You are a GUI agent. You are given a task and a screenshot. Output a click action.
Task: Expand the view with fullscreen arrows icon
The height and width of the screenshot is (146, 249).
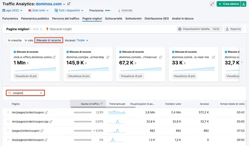(x=212, y=4)
